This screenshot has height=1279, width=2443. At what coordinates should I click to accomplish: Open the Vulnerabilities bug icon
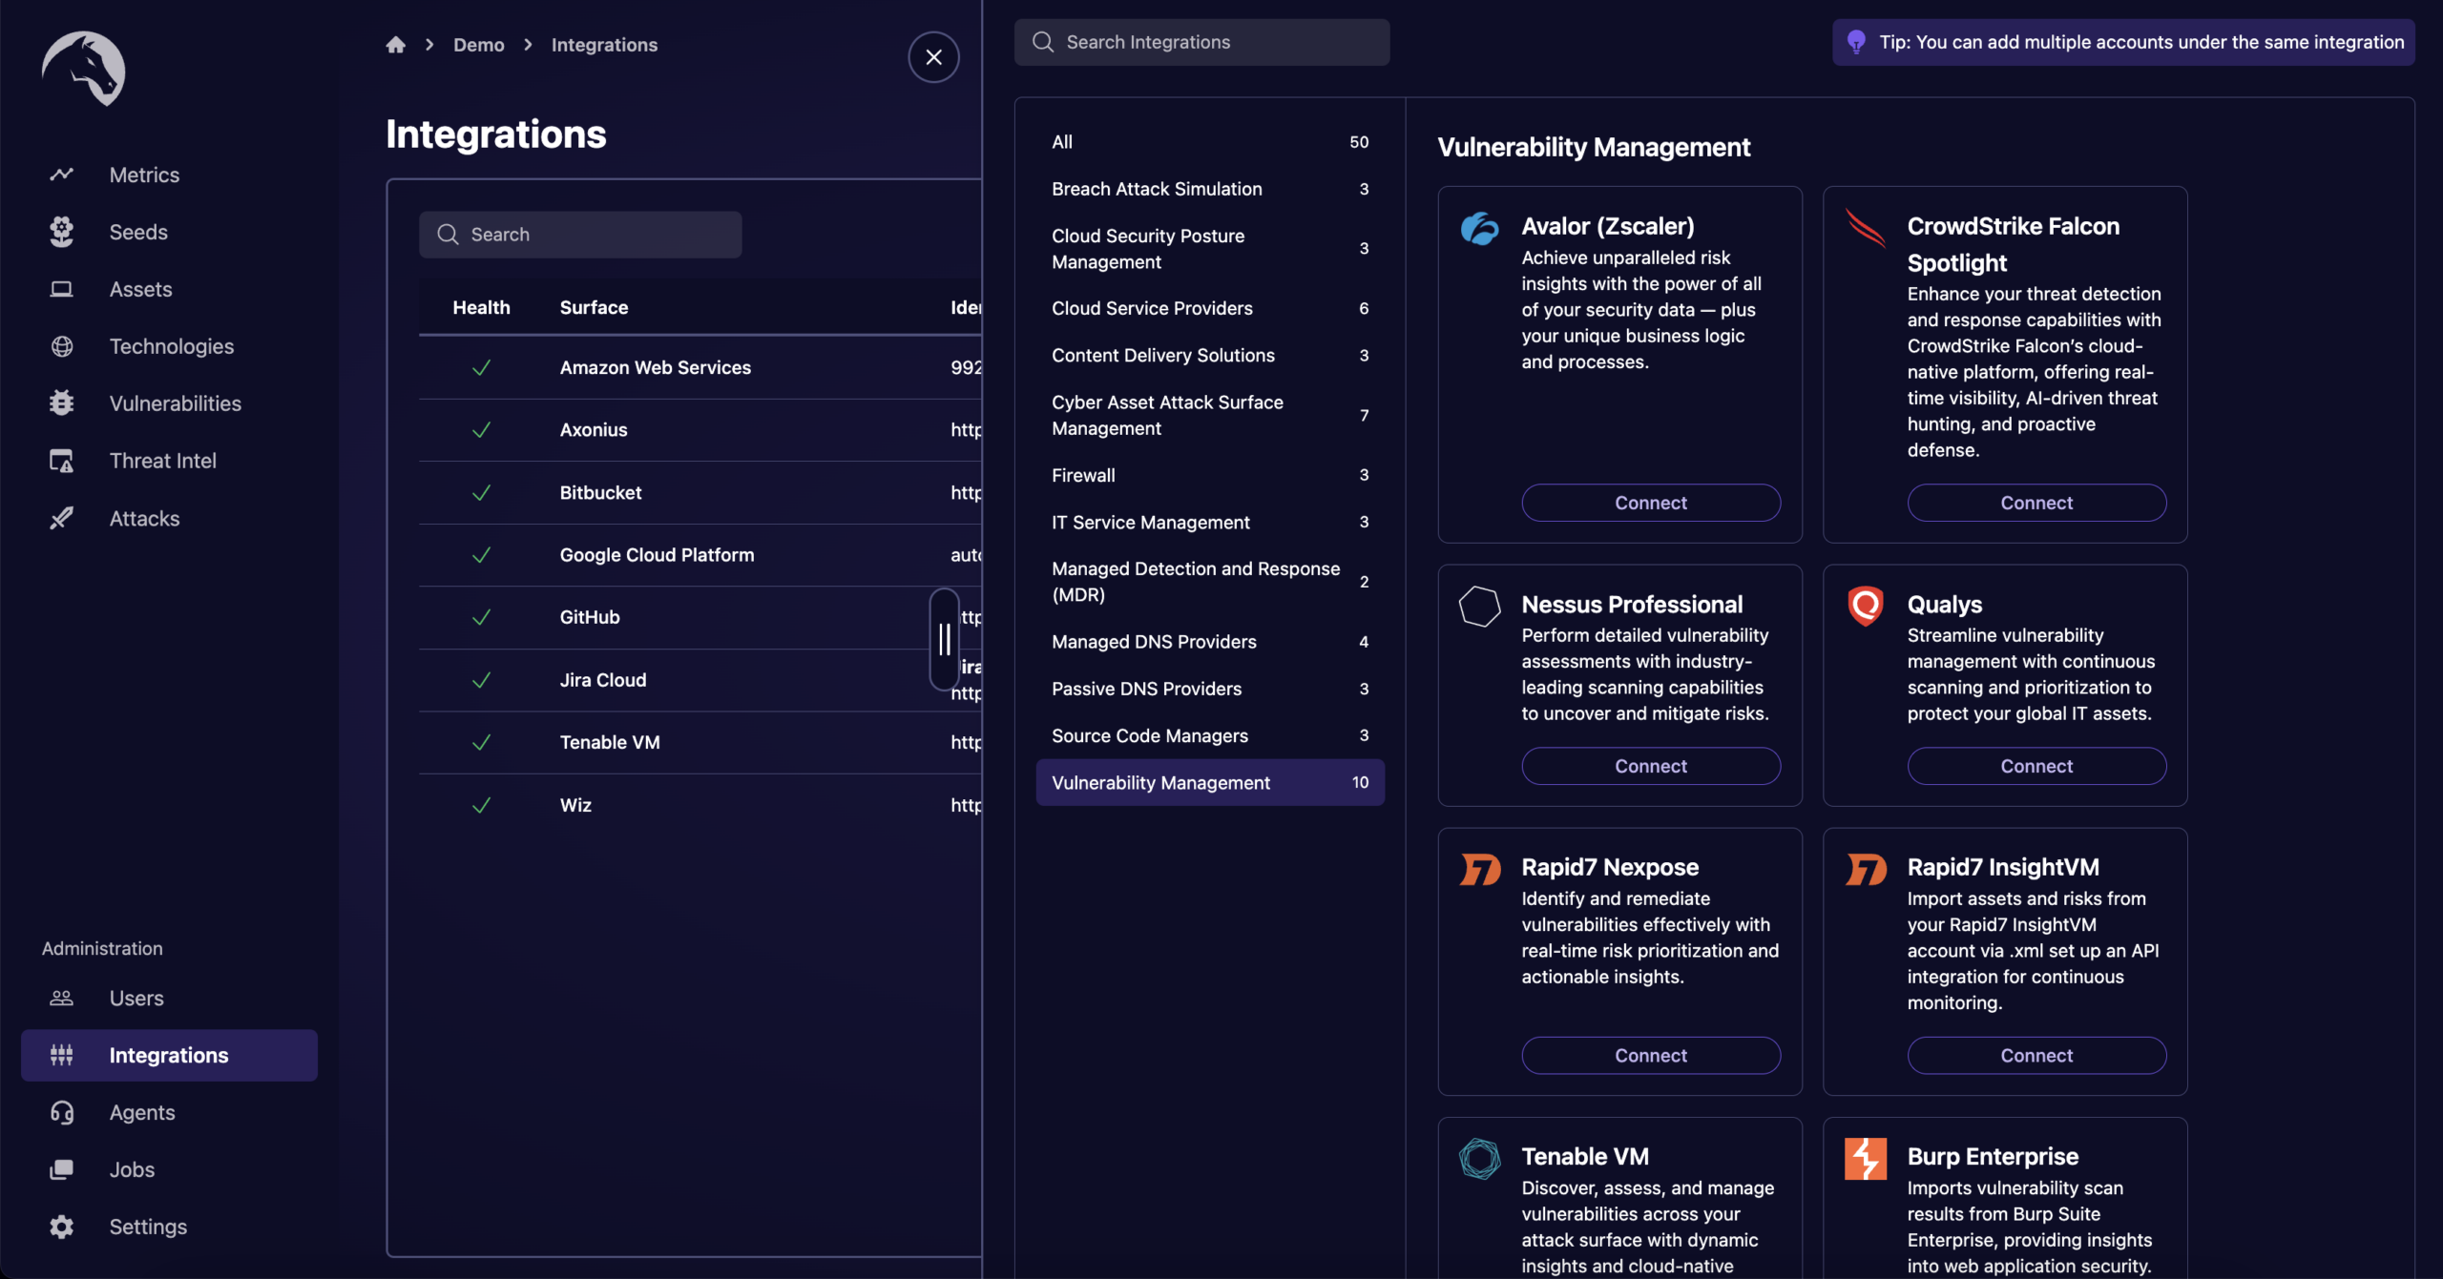(62, 403)
